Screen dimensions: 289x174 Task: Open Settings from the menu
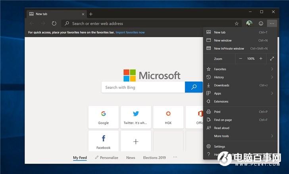tap(240, 147)
